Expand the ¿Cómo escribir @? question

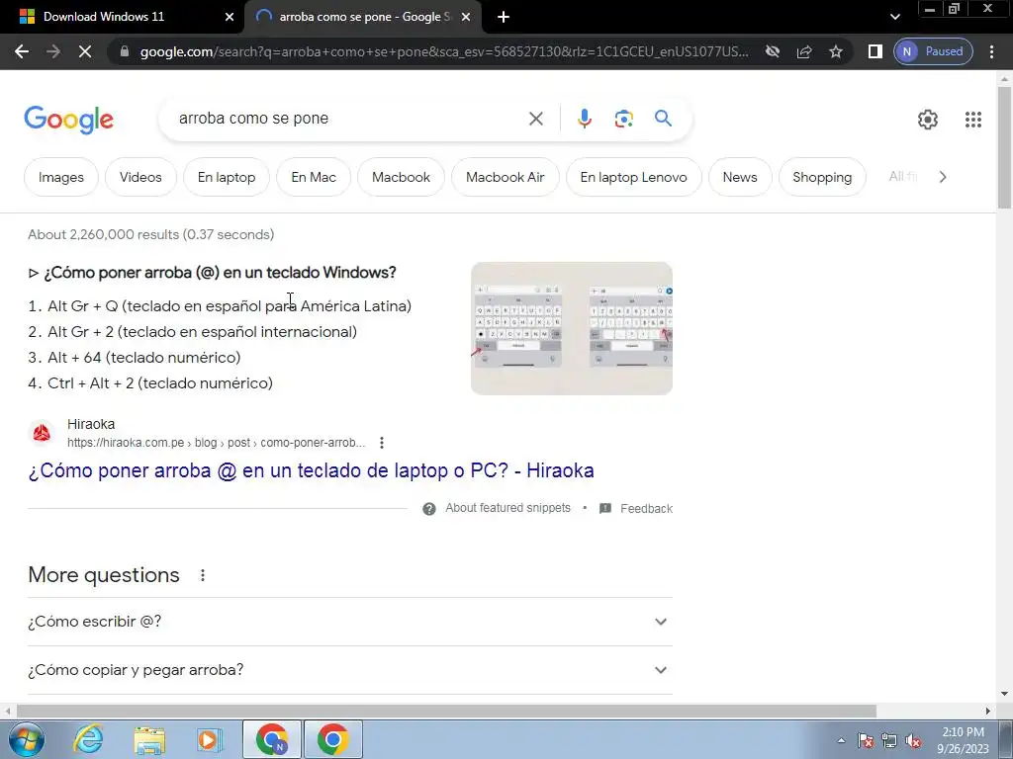tap(349, 622)
